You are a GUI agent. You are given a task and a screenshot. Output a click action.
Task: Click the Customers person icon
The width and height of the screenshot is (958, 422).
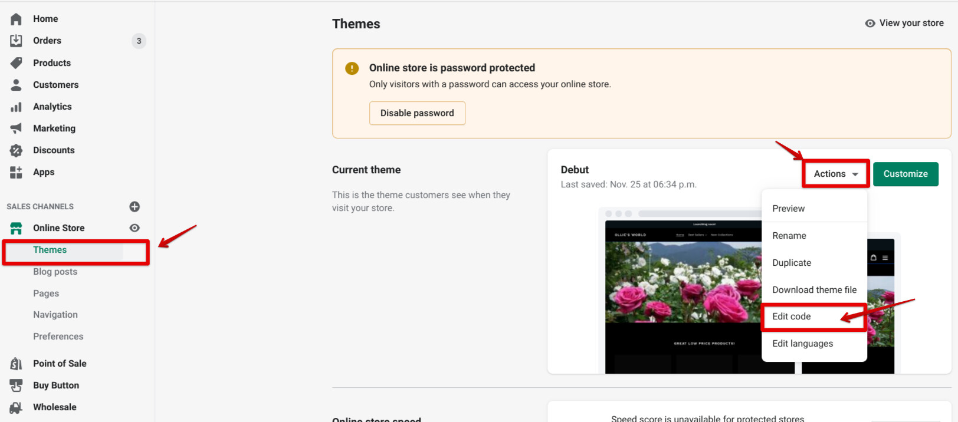pyautogui.click(x=16, y=85)
